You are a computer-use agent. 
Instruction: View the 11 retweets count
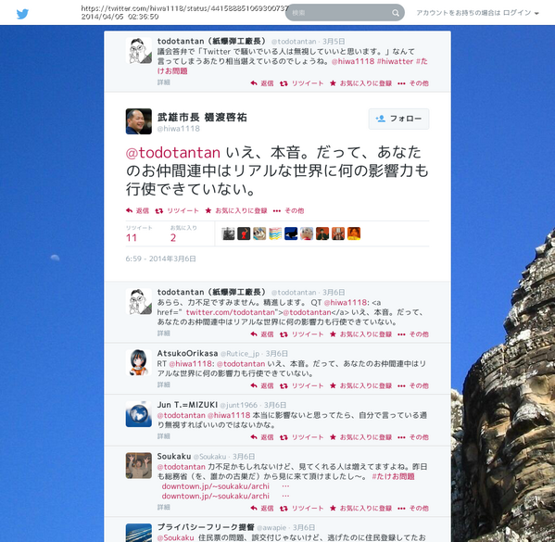pyautogui.click(x=132, y=237)
